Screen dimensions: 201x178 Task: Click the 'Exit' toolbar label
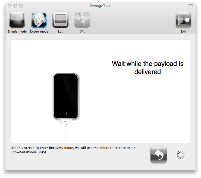[183, 31]
